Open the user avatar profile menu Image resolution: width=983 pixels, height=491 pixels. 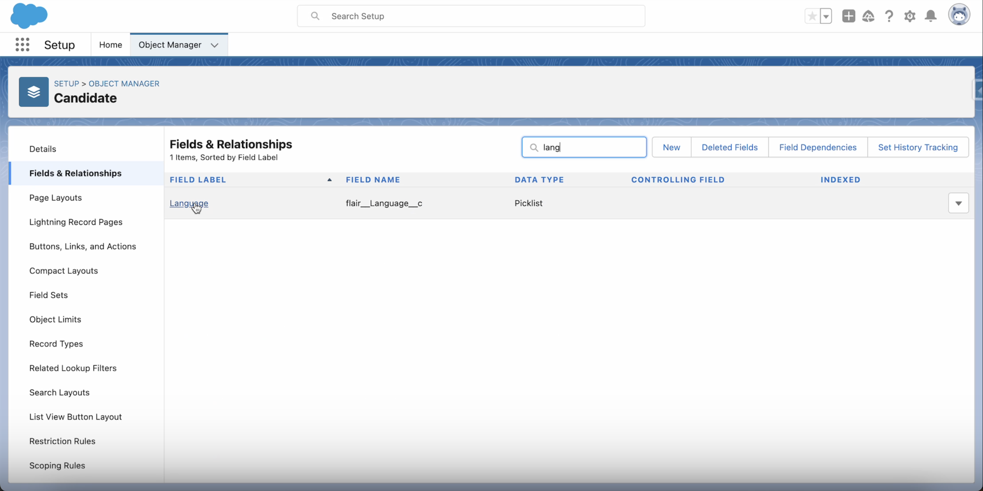click(x=959, y=15)
